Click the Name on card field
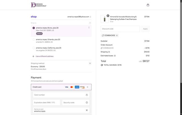The height and width of the screenshot is (115, 182). 61,110
